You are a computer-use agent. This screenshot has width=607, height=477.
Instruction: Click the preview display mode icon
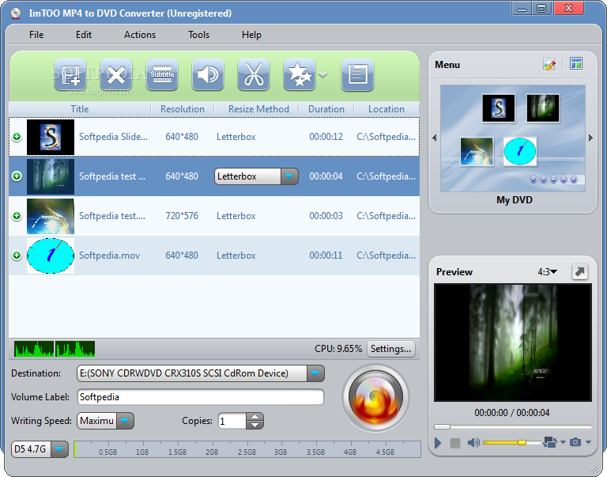pos(550,442)
